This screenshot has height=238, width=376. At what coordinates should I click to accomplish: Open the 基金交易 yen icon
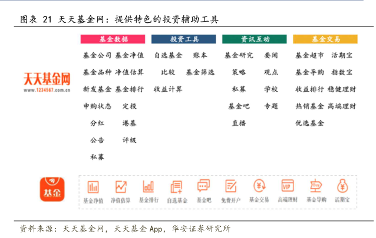(259, 187)
